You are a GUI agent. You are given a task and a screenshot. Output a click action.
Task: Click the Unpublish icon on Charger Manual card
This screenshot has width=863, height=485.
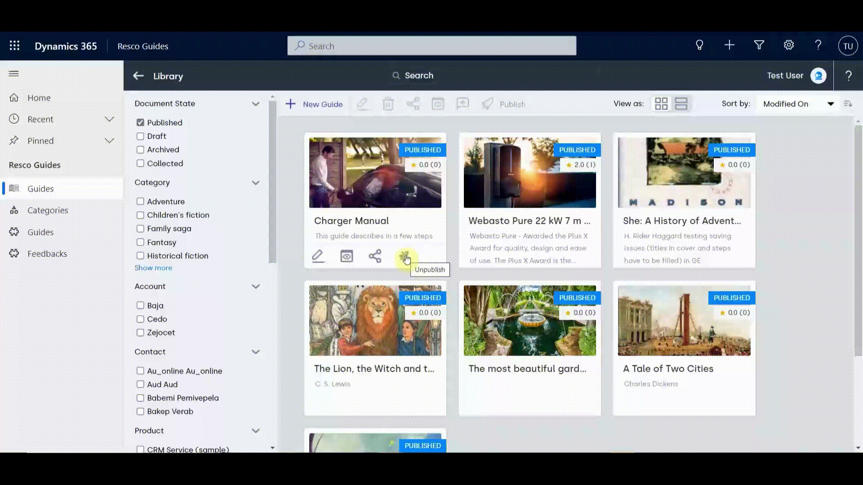pos(404,256)
